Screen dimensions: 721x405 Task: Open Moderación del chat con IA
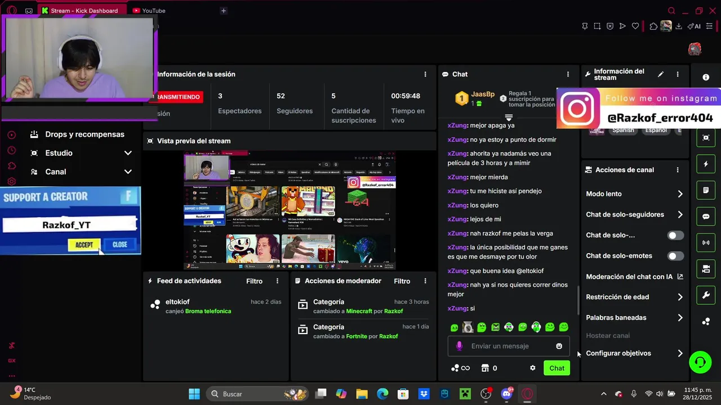pyautogui.click(x=634, y=277)
